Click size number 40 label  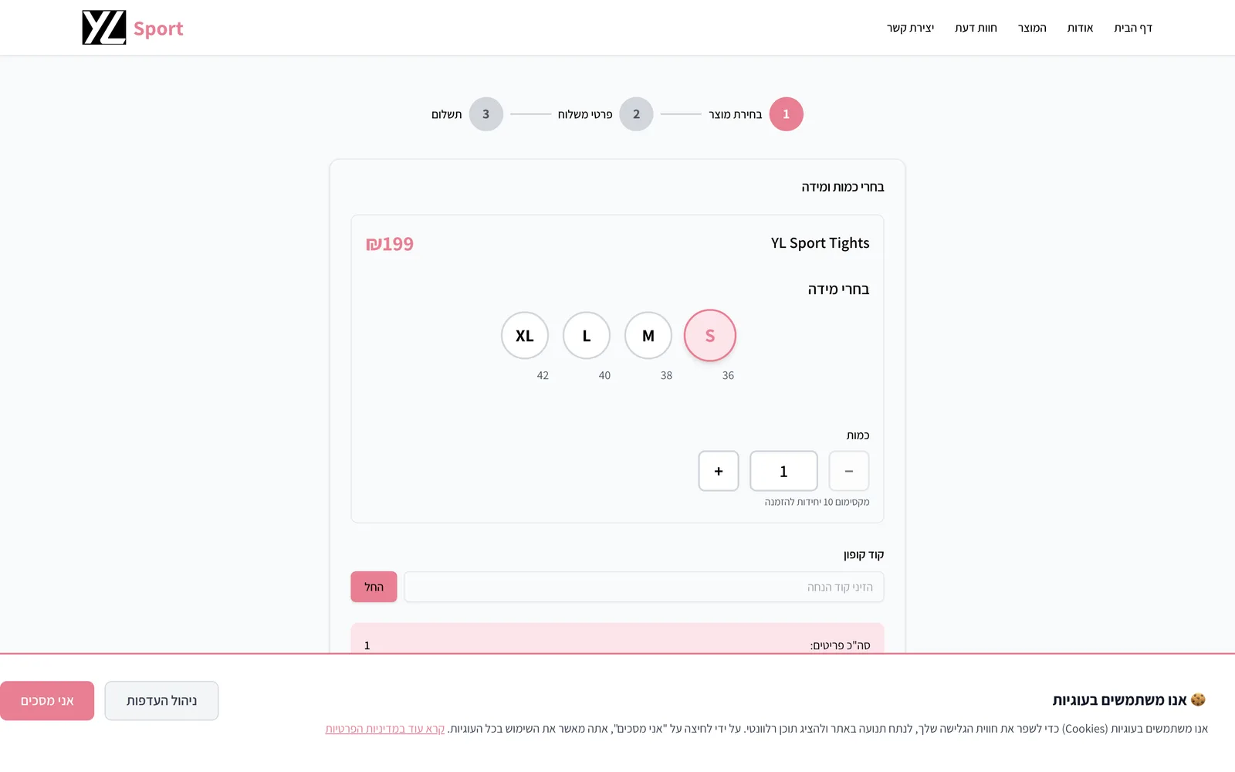tap(604, 375)
